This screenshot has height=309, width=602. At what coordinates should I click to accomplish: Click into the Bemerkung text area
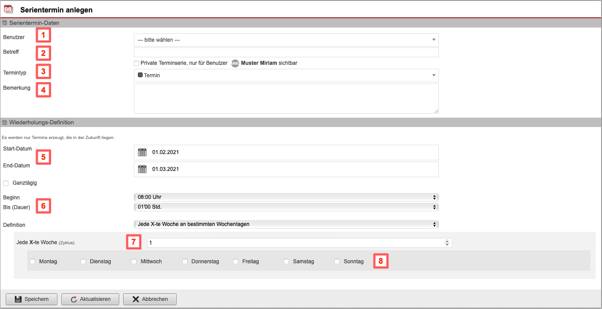(286, 99)
